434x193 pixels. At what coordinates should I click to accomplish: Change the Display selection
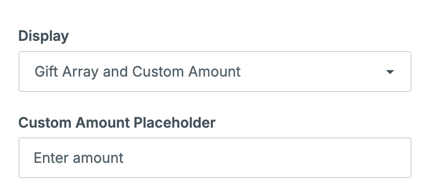point(215,71)
